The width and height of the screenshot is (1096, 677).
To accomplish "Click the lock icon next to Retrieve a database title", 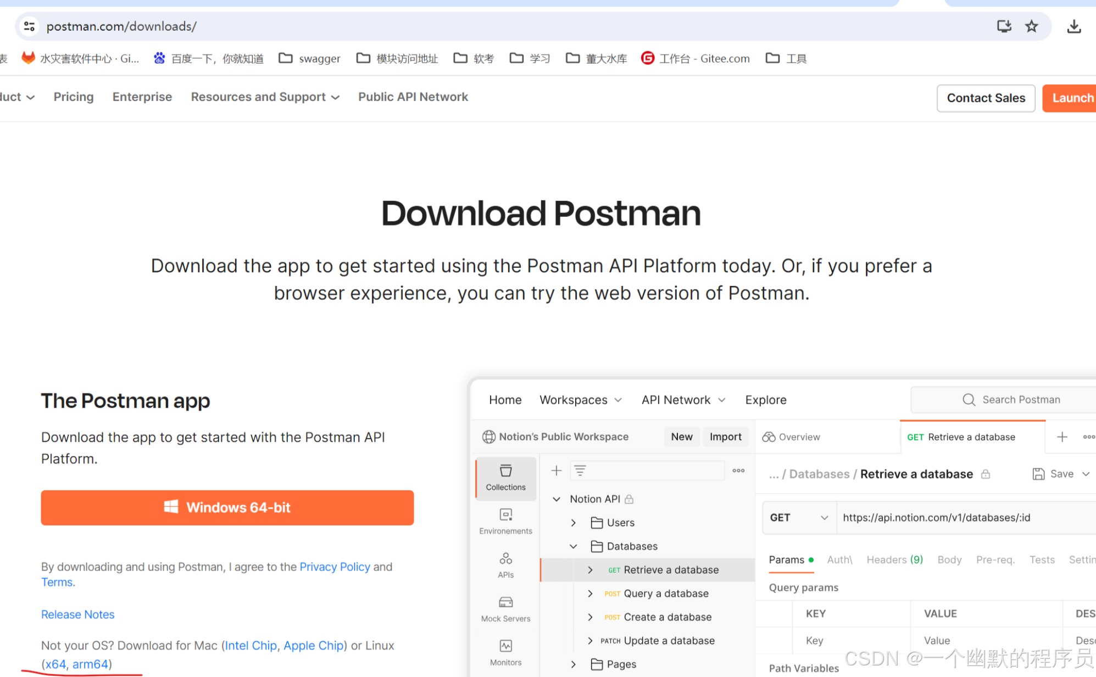I will 986,474.
